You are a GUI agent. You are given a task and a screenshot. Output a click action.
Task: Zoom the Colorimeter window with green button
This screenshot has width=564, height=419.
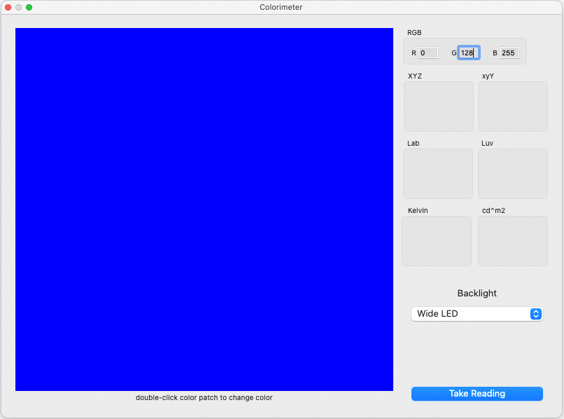29,7
